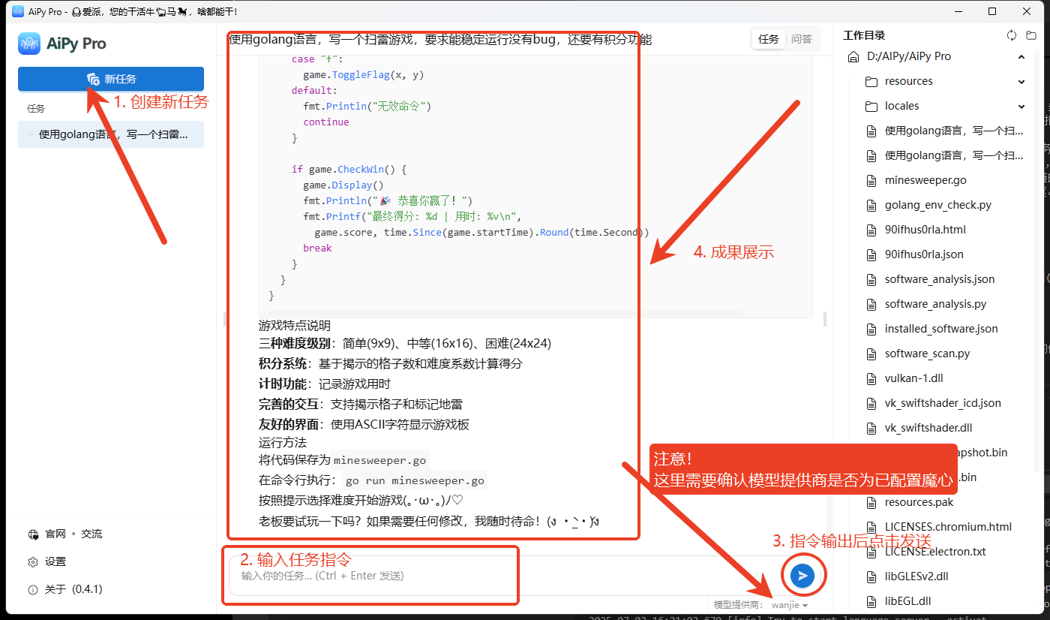
Task: Open the 关于 (0.4.1) about info
Action: pos(65,589)
